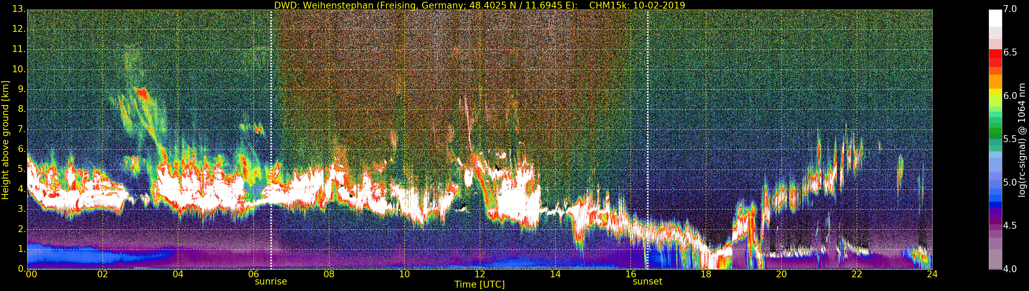Click the colorbar tick label '5.0'
The image size is (1029, 291).
tap(1010, 182)
